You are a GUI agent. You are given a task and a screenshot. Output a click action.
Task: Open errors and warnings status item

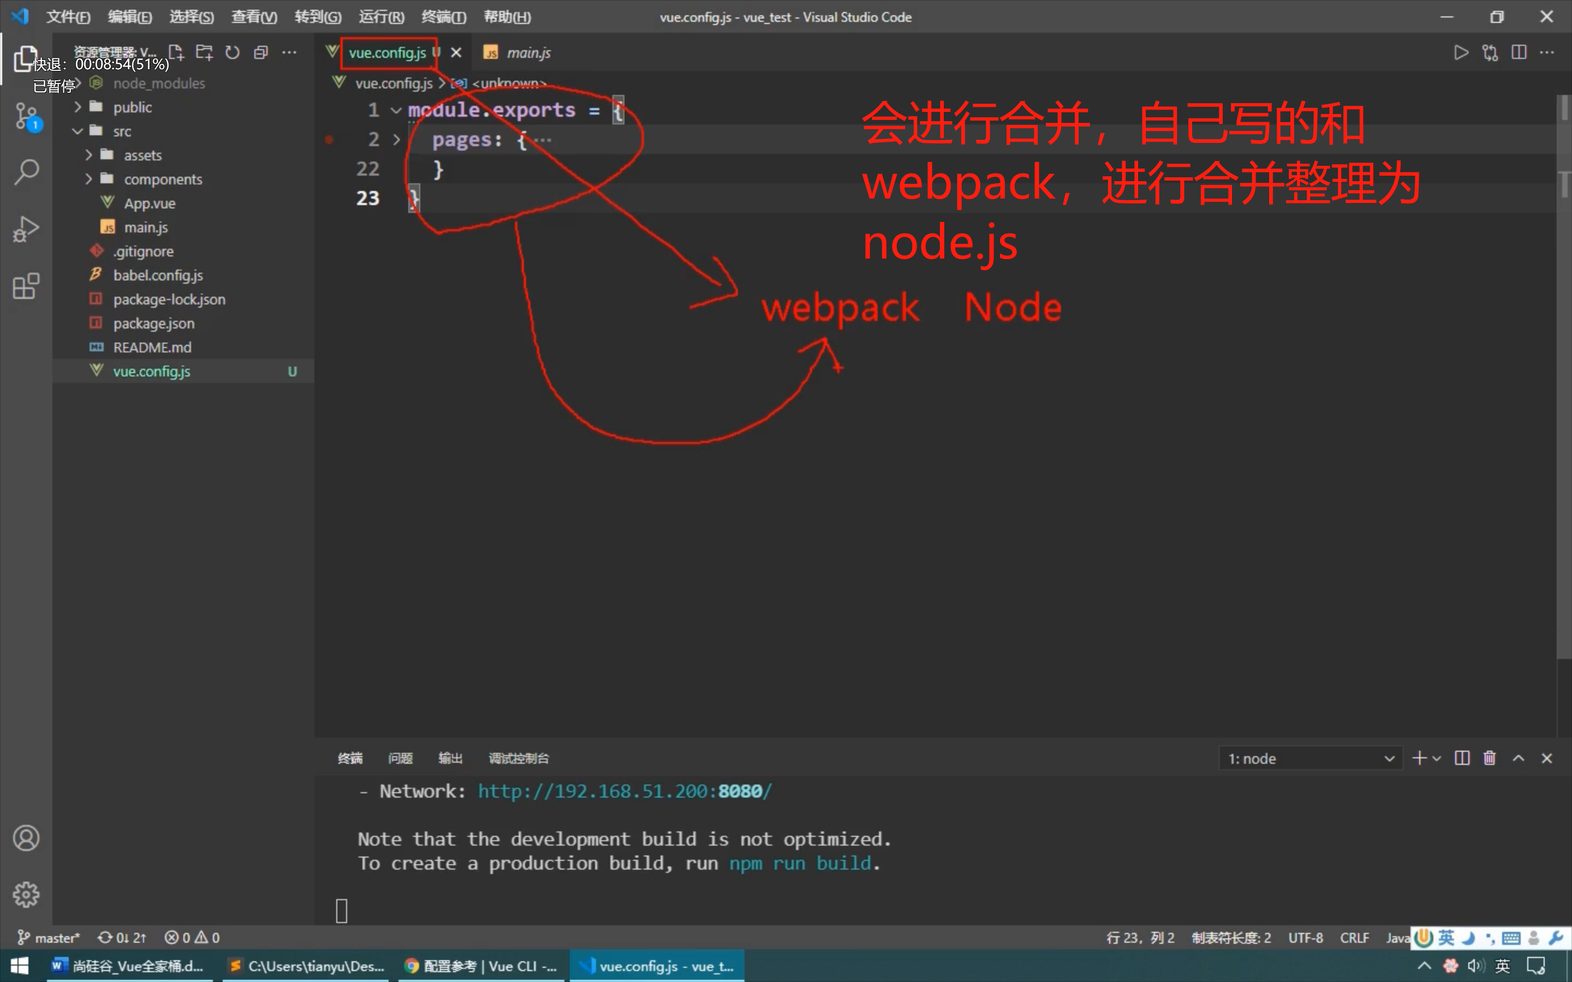click(x=192, y=937)
